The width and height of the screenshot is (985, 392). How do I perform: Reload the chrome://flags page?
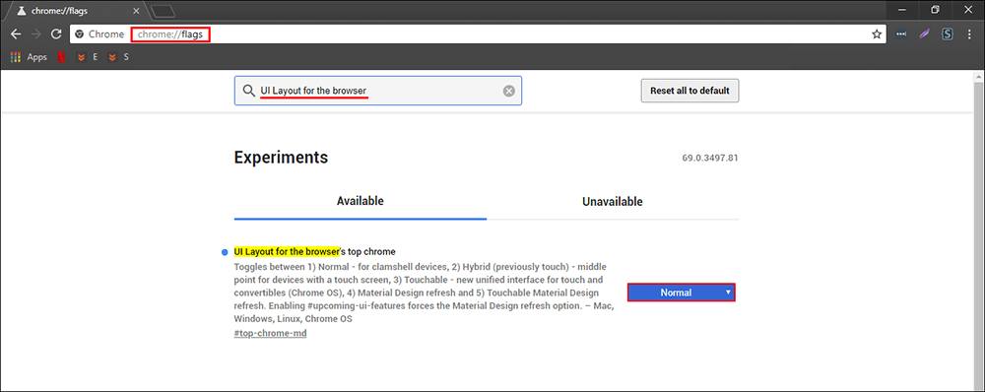(x=56, y=34)
